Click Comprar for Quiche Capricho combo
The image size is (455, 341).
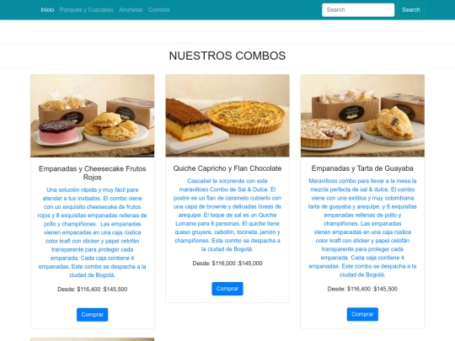tap(227, 289)
